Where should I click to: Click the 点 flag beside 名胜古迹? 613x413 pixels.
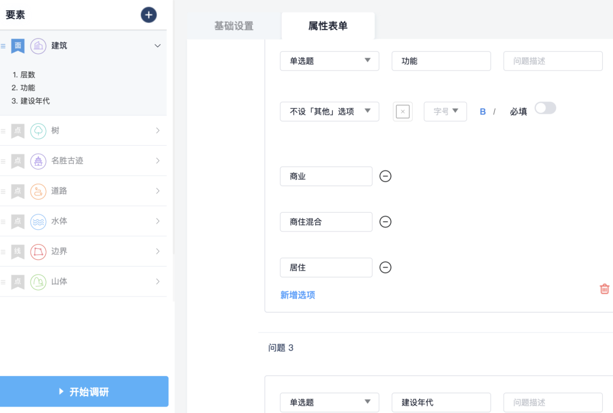[18, 161]
